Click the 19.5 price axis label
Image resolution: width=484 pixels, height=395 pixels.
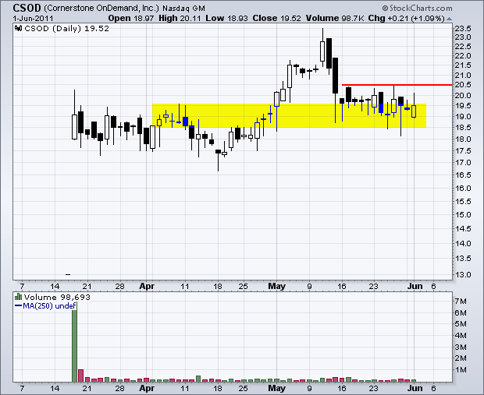463,106
